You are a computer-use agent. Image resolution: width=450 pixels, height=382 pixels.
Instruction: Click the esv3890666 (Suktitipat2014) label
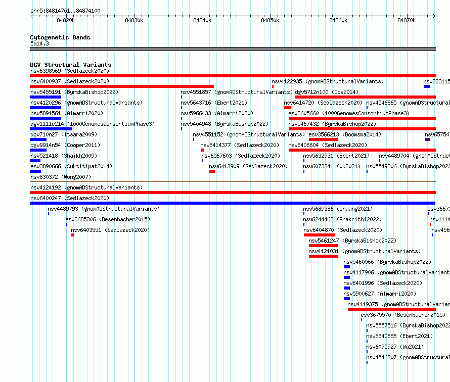tap(71, 166)
